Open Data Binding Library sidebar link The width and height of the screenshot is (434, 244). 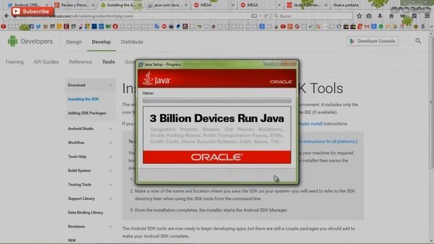(x=85, y=212)
